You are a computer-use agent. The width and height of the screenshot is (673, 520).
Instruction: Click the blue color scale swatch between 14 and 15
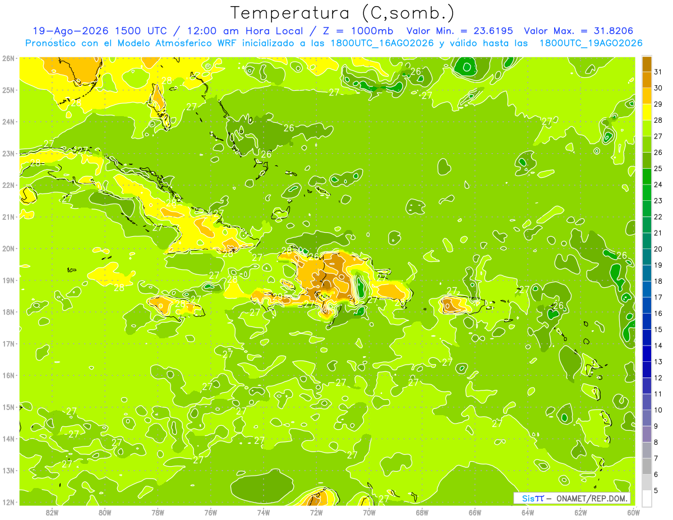coord(647,337)
